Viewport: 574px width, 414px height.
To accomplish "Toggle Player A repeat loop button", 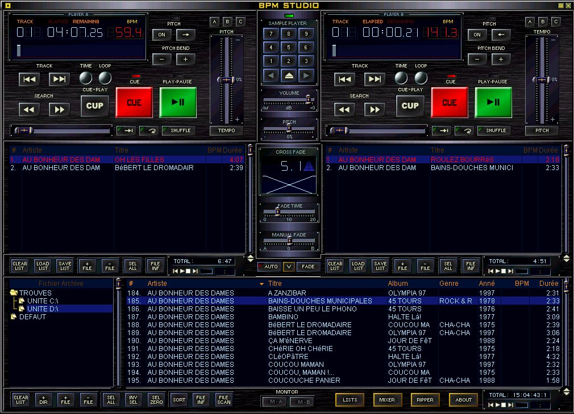I will tap(149, 130).
